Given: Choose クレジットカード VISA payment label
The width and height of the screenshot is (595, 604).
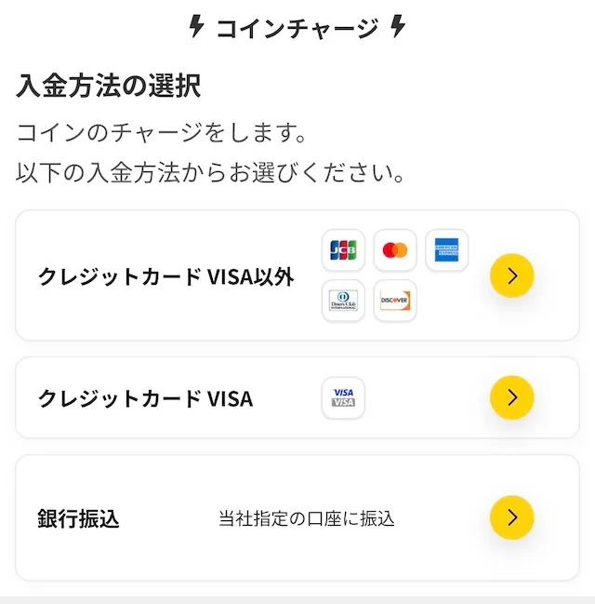Looking at the screenshot, I should 145,399.
